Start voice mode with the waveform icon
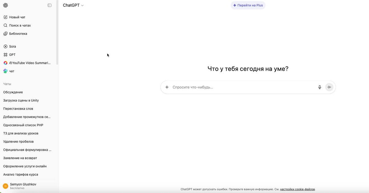369x193 pixels. (x=329, y=87)
